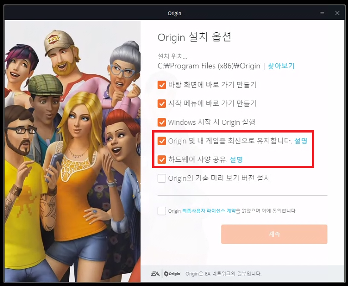Enable the Origin 기술 미리 보기 버전 설치 checkbox
Image resolution: width=348 pixels, height=286 pixels.
[x=162, y=178]
